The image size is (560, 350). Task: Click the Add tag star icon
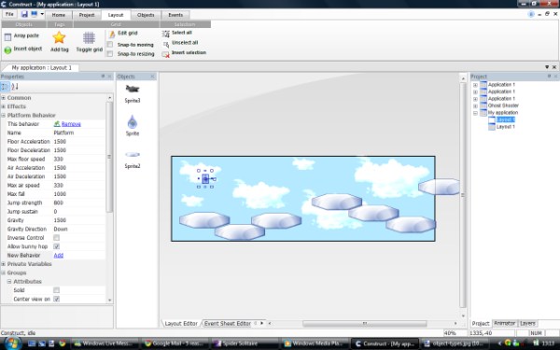point(59,37)
